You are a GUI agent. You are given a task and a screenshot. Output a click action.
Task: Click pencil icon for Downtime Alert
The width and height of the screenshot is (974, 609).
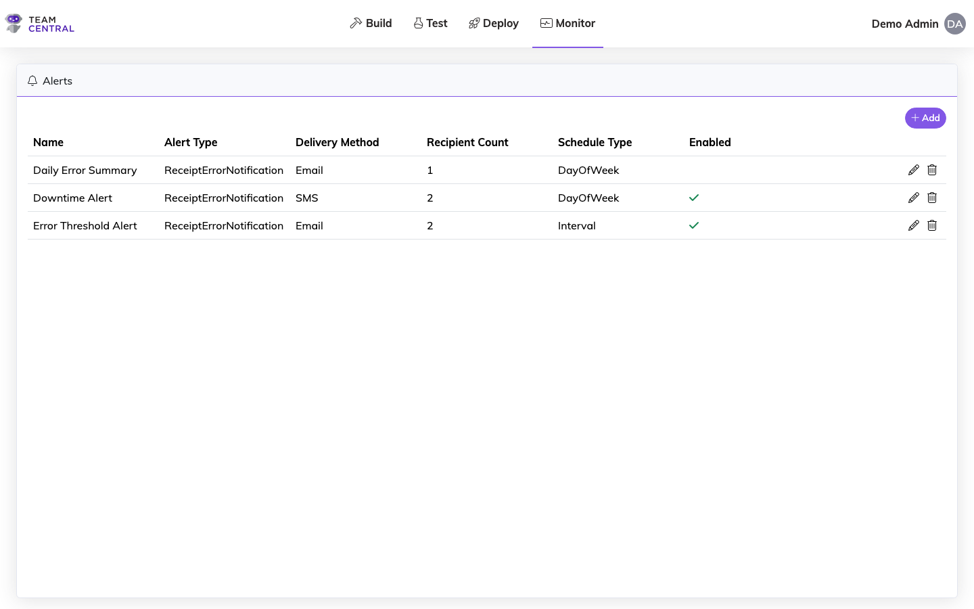click(x=913, y=198)
